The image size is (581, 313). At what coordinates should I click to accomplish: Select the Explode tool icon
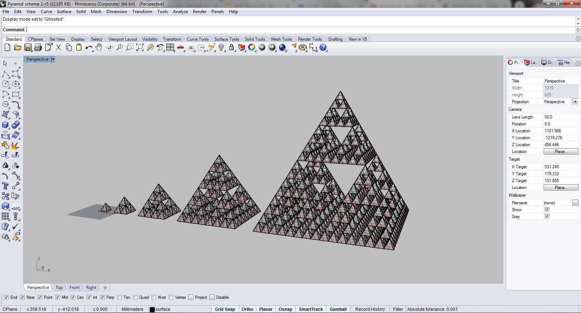(x=15, y=146)
